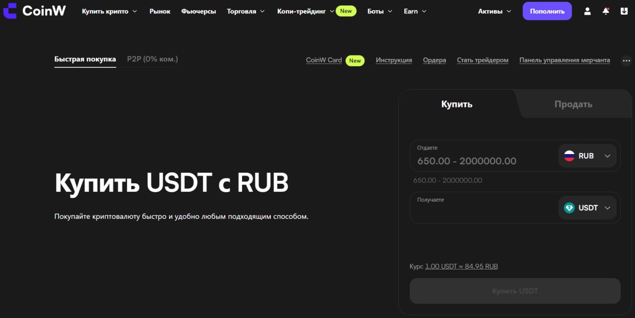Switch to P2P (0% ком.) tab
This screenshot has width=635, height=318.
point(152,59)
